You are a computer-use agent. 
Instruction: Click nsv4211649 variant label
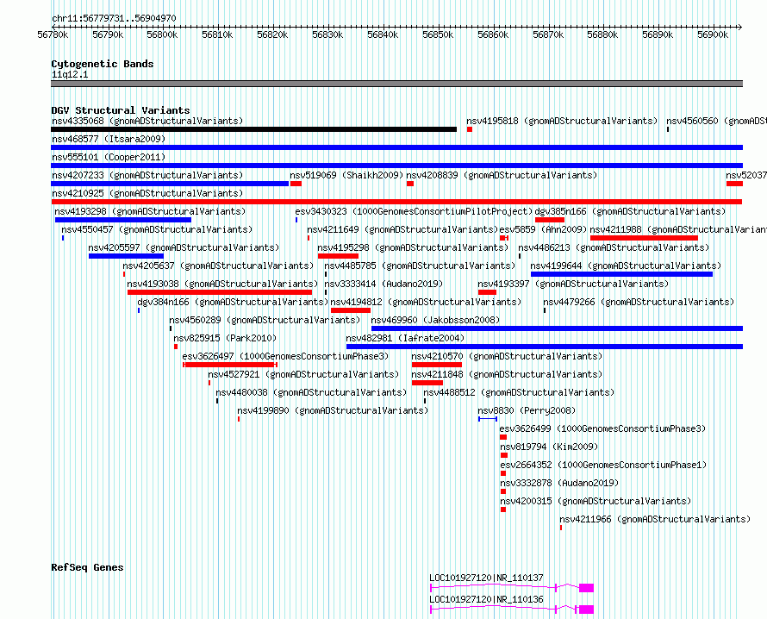pyautogui.click(x=402, y=229)
